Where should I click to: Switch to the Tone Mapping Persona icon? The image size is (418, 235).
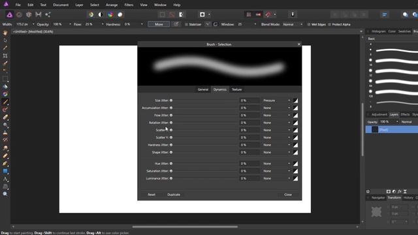pos(39,14)
